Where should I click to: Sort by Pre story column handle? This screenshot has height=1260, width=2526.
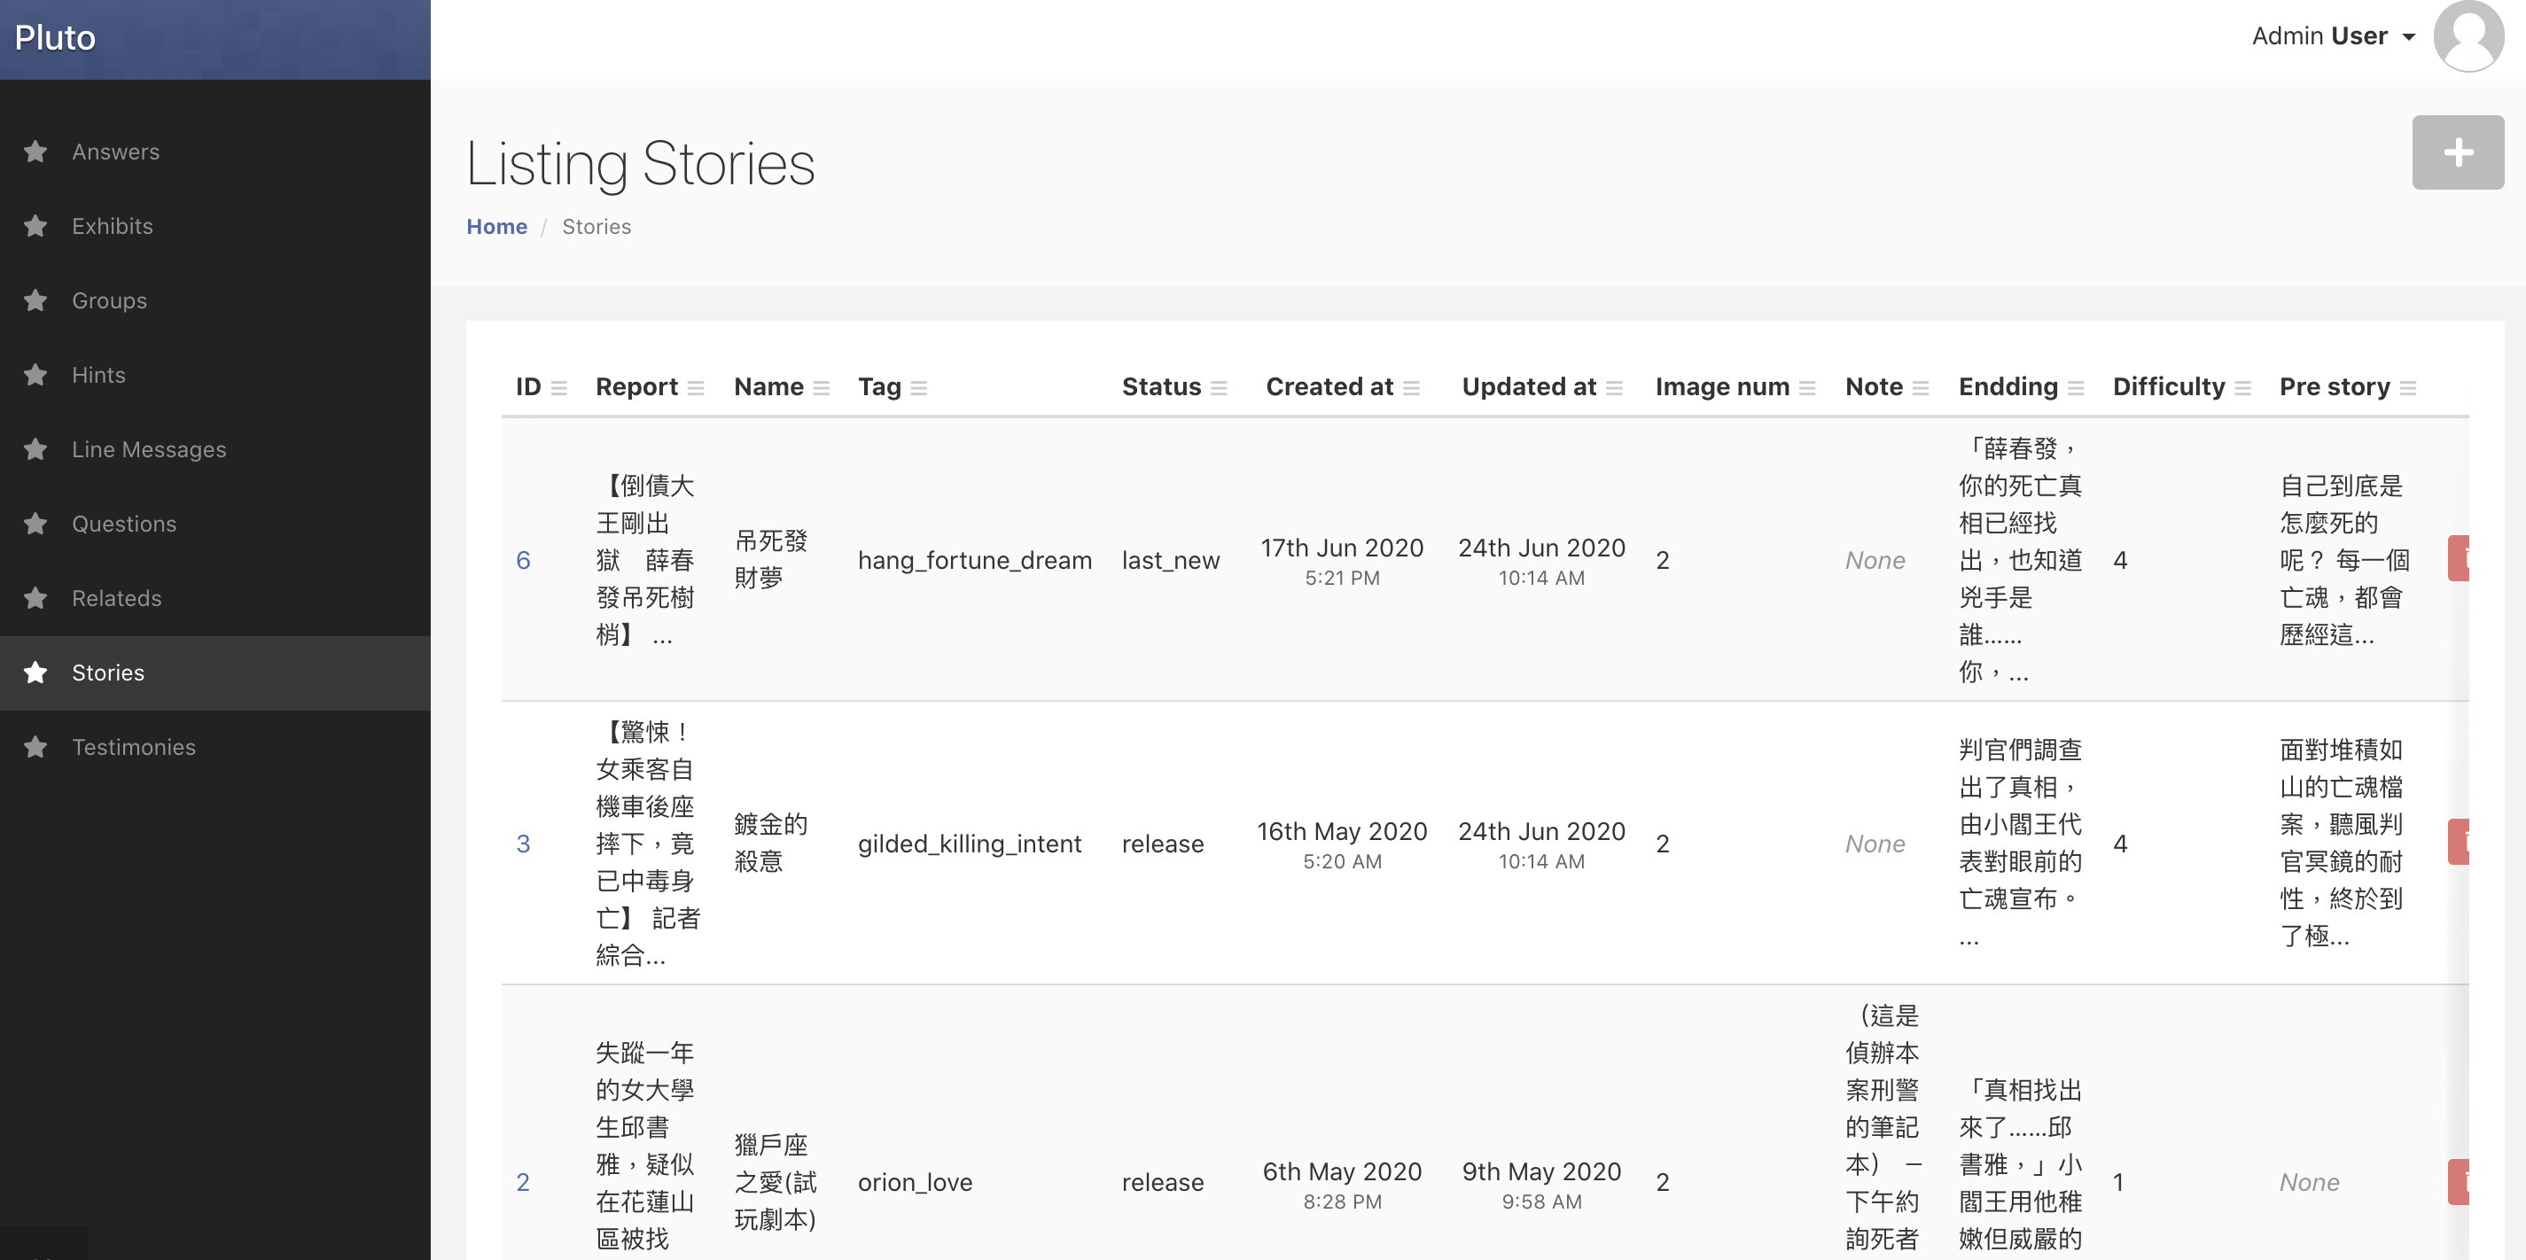point(2407,388)
